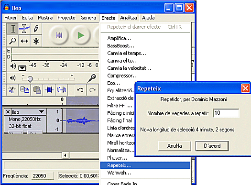Click the output speaker meter icon
The image size is (251, 185).
[x=13, y=66]
